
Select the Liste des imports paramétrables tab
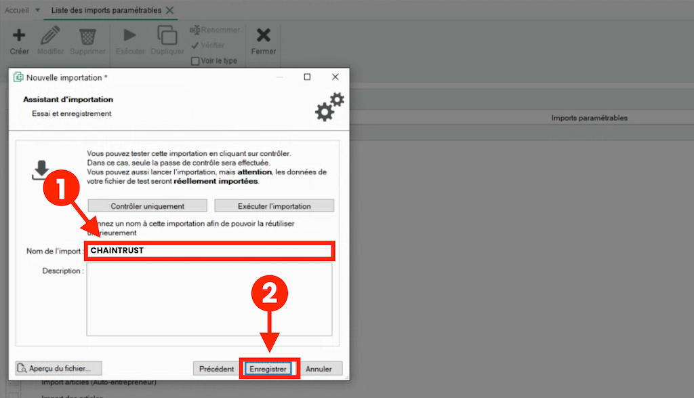pos(106,10)
